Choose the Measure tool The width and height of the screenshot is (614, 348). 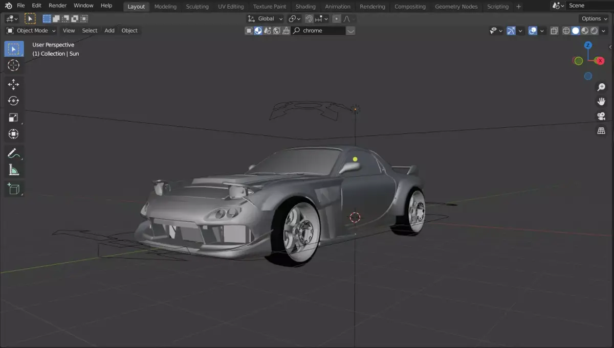(14, 170)
